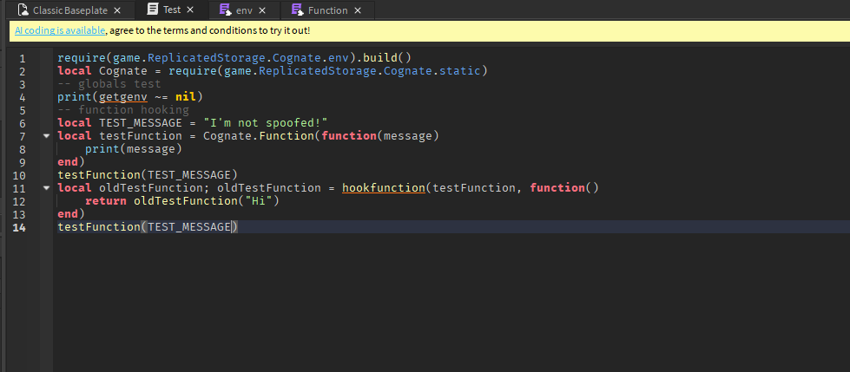
Task: Click the build() call on line 1
Action: tap(387, 58)
